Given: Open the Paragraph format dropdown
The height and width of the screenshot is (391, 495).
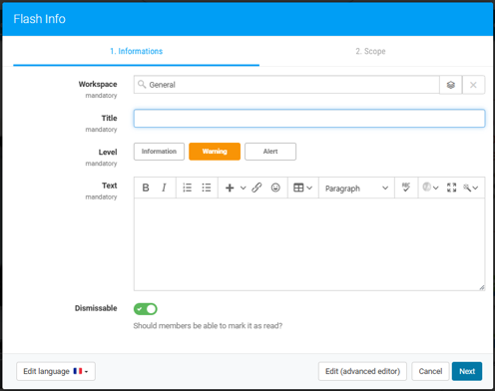Looking at the screenshot, I should (x=356, y=189).
